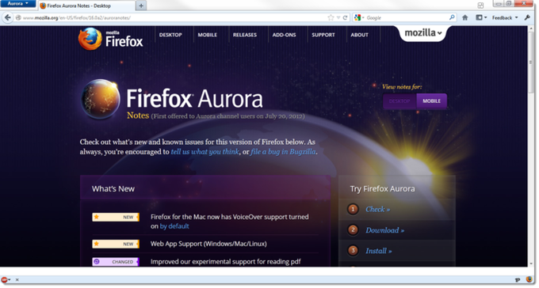Open the Bookmarks menu toolbar button
Image resolution: width=539 pixels, height=288 pixels.
click(x=479, y=17)
